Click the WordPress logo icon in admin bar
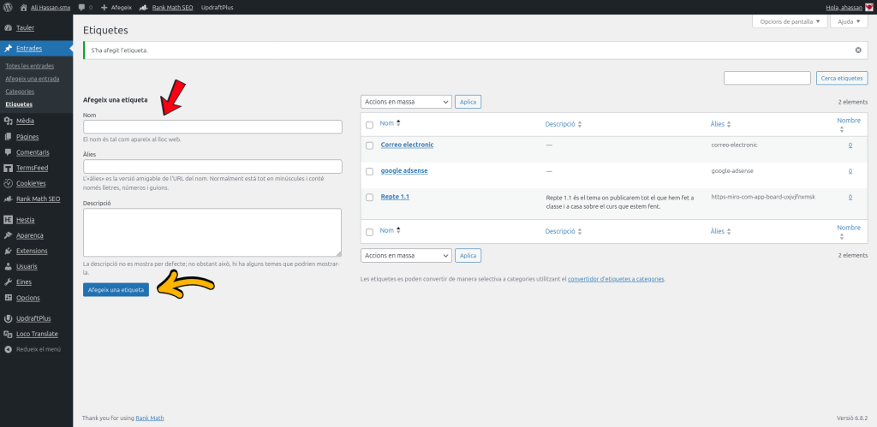This screenshot has height=427, width=877. pyautogui.click(x=9, y=7)
